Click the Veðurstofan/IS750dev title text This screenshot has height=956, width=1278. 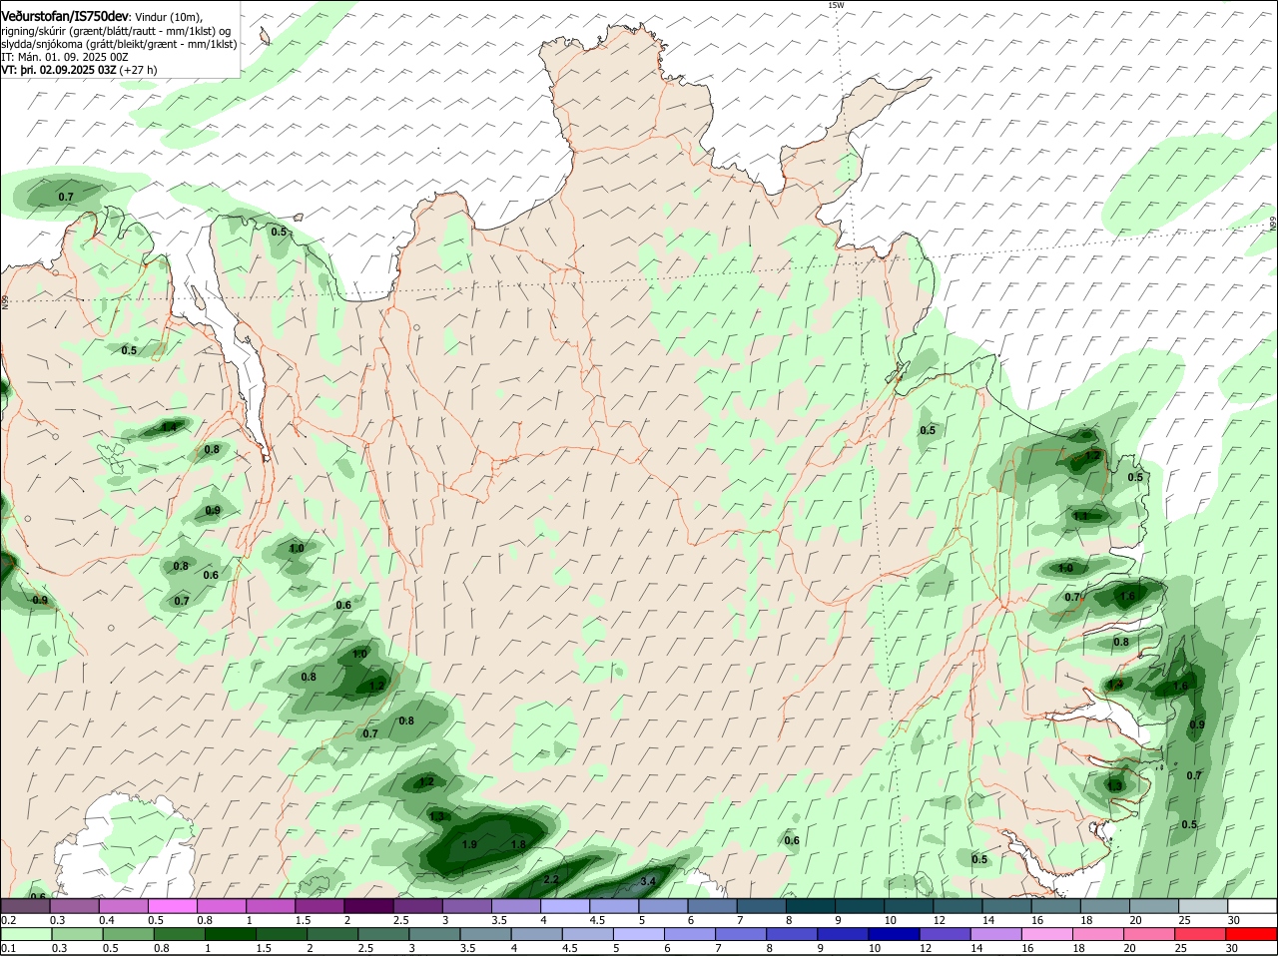[65, 15]
